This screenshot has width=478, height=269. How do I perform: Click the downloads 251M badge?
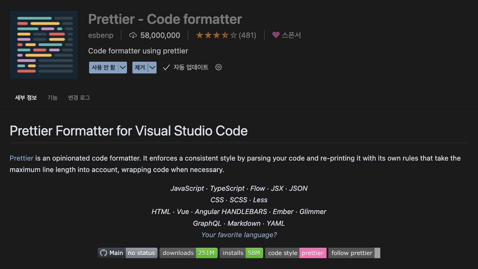tap(188, 253)
